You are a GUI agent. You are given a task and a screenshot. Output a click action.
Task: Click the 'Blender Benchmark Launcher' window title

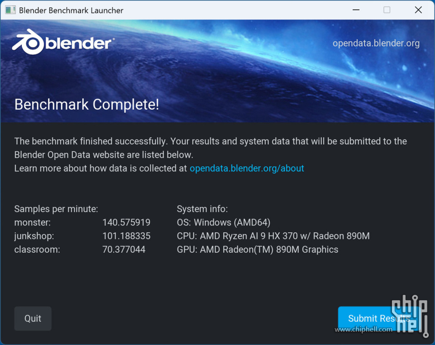click(71, 10)
